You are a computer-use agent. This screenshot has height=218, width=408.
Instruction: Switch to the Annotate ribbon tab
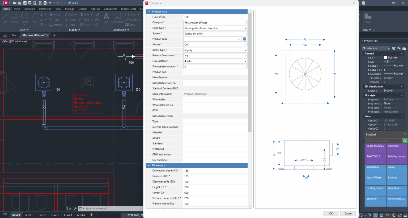[30, 9]
